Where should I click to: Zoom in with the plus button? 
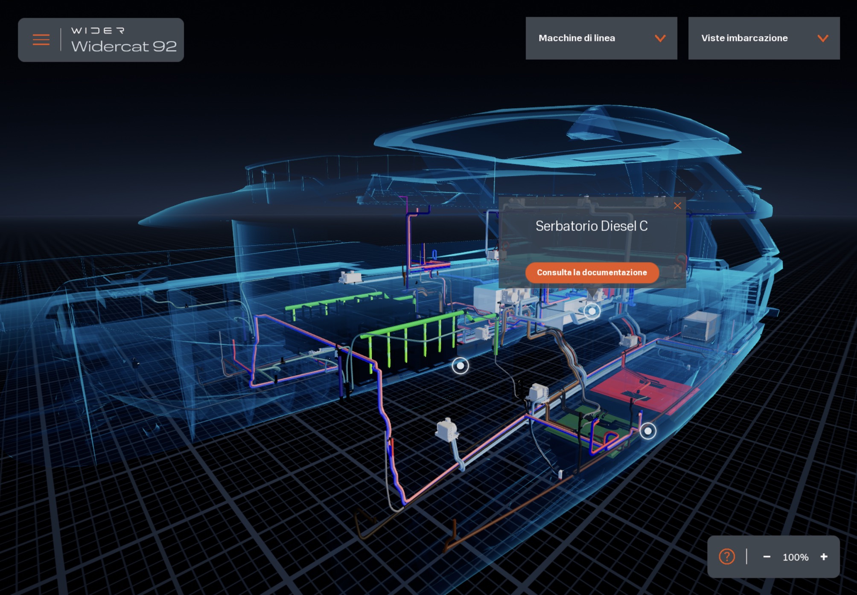[x=824, y=557]
